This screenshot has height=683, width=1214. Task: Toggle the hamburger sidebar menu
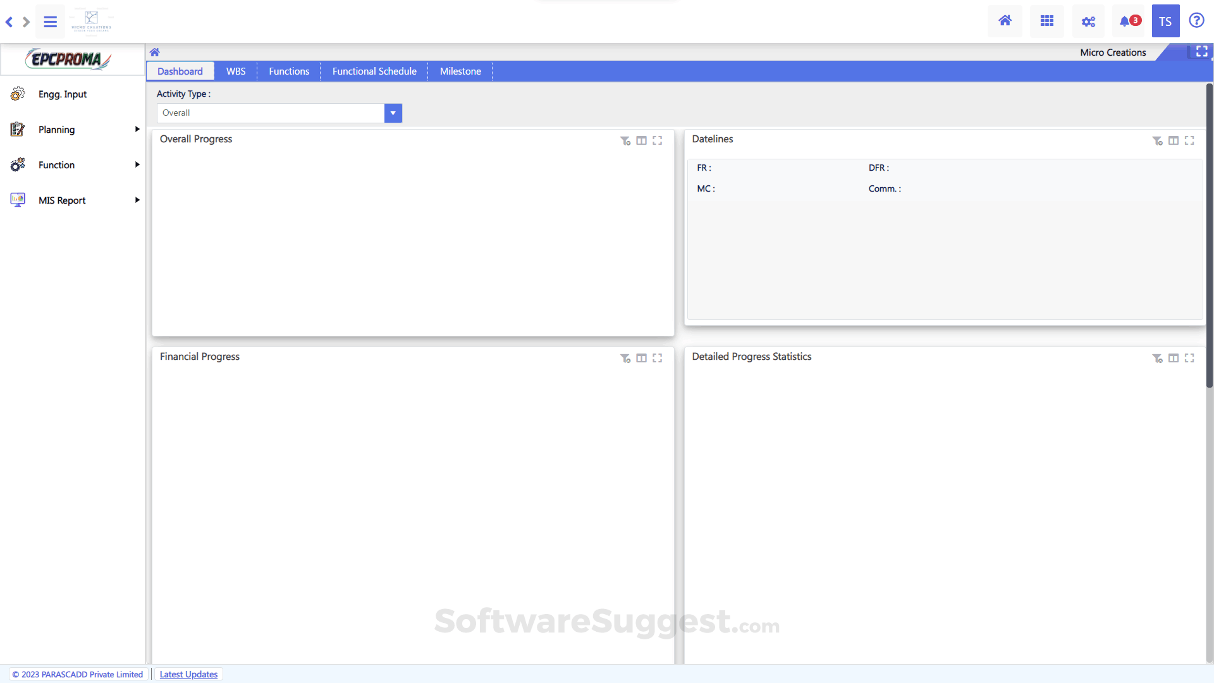coord(51,22)
